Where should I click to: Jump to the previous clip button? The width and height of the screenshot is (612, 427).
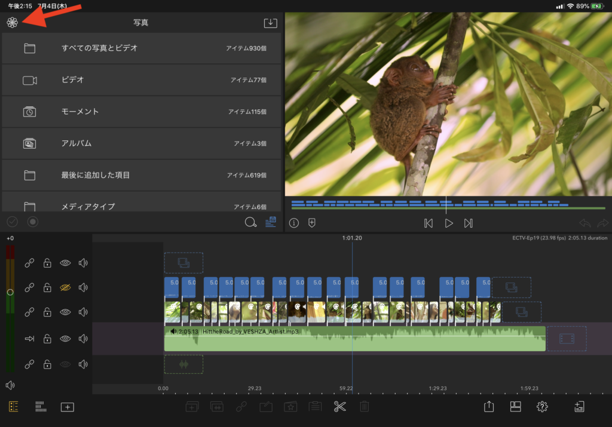tap(428, 223)
